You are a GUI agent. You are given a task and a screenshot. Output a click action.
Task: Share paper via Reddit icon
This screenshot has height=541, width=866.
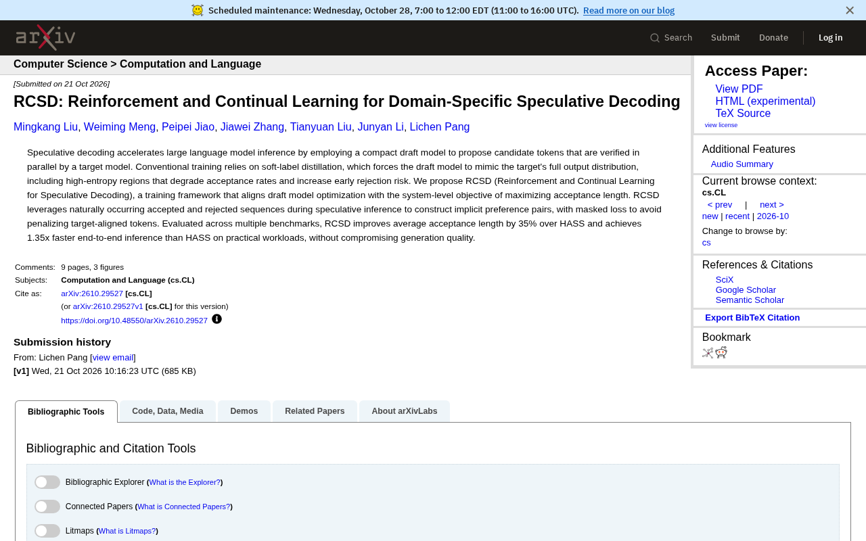pyautogui.click(x=721, y=352)
